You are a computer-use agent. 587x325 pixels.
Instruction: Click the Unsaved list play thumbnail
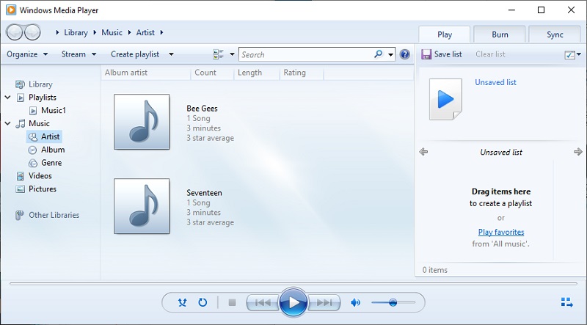tap(445, 100)
